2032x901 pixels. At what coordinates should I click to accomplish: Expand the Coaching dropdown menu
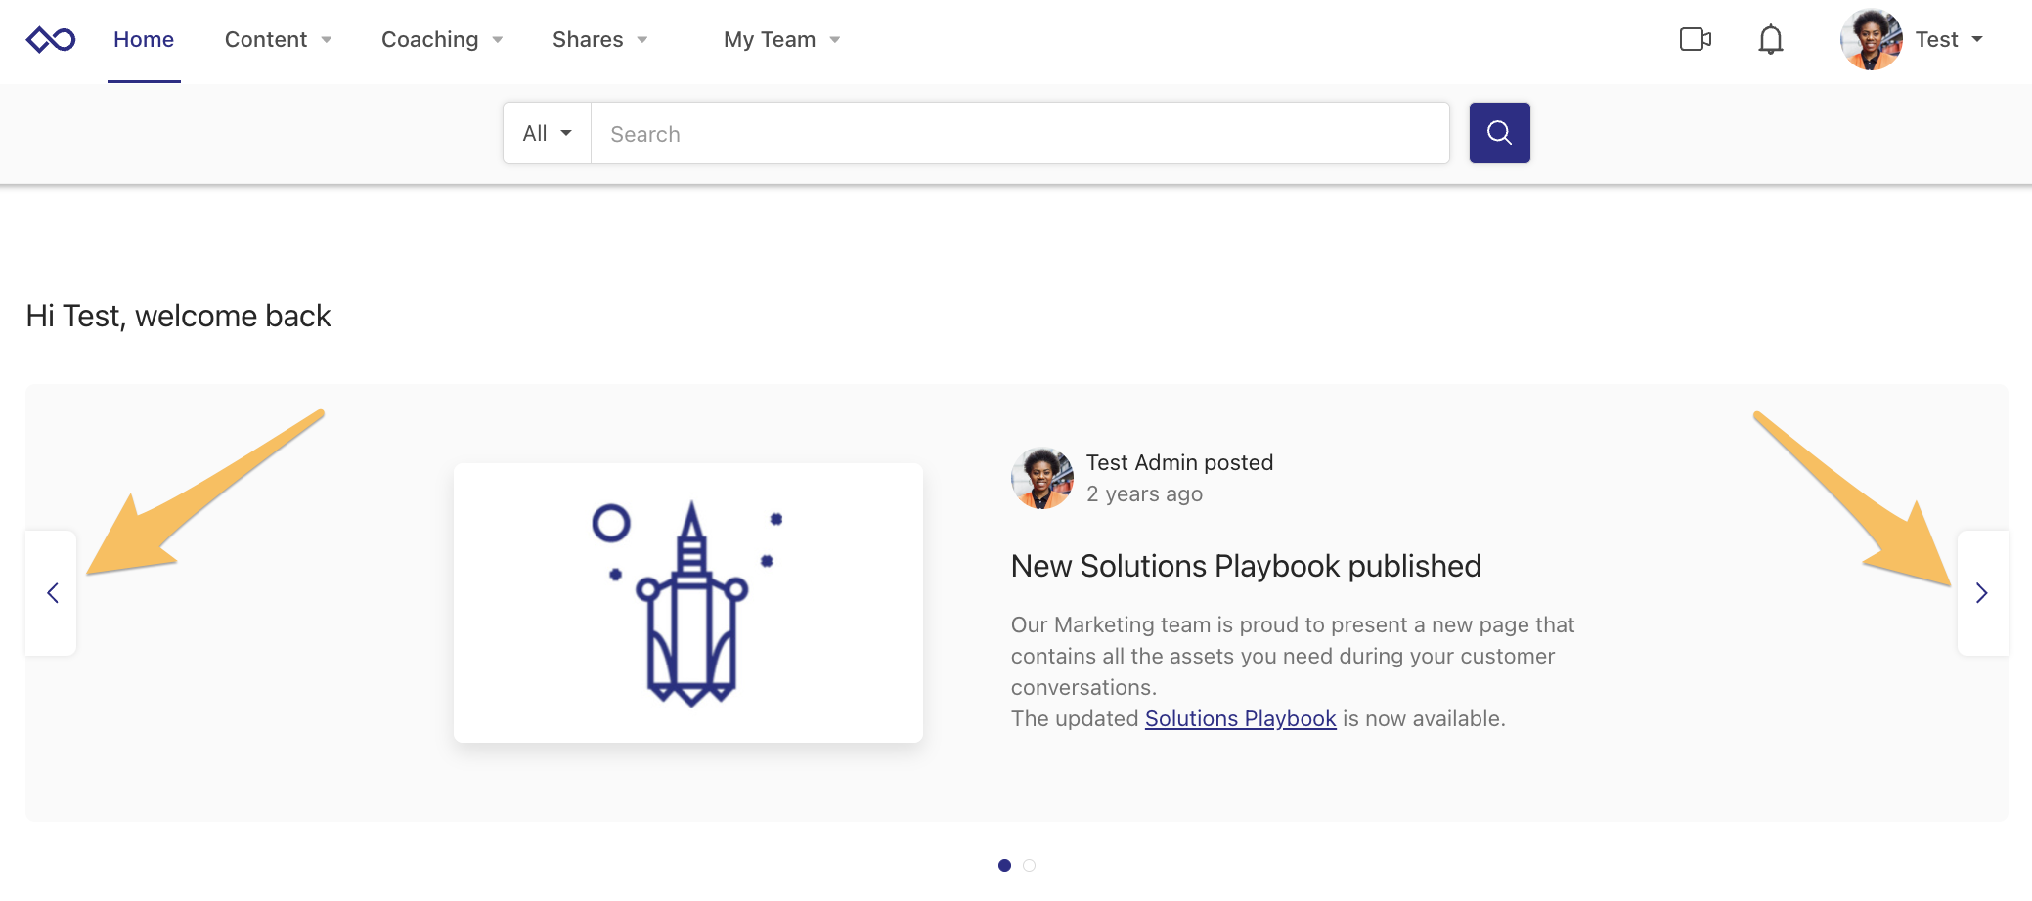click(441, 40)
